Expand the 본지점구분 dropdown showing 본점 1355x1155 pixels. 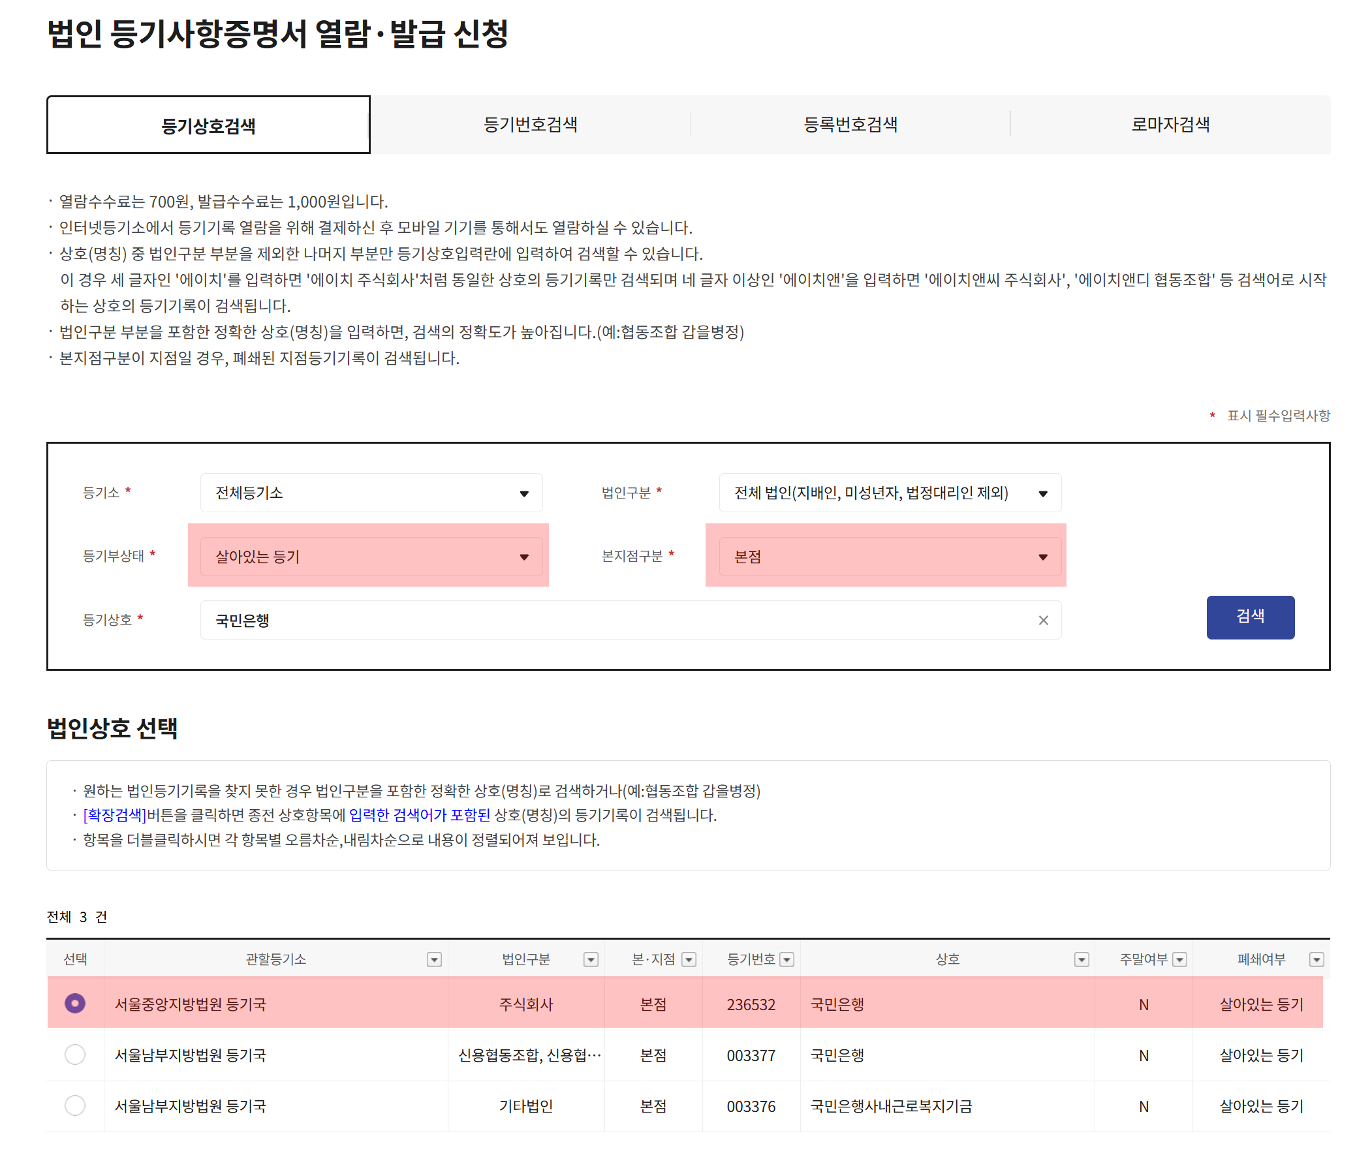(890, 557)
